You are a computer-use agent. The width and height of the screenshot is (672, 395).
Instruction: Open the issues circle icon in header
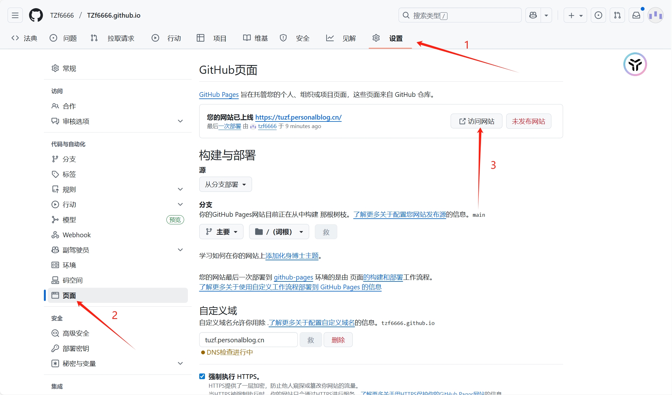(598, 15)
